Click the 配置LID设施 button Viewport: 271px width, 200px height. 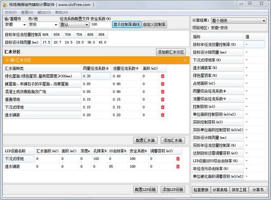point(145,190)
